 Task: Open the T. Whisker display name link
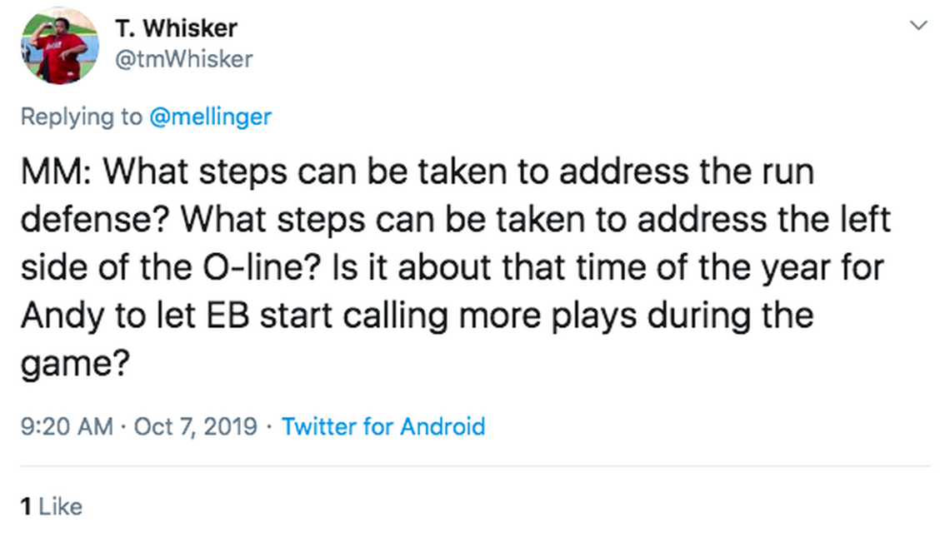[x=176, y=27]
